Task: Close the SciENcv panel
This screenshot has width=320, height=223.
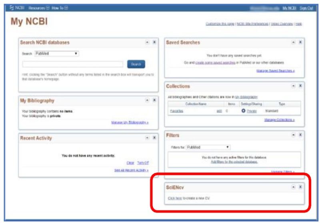Action: [x=300, y=187]
